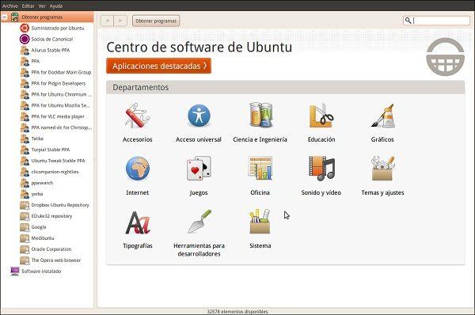Click the Medibuntu repository package icon

click(x=25, y=238)
